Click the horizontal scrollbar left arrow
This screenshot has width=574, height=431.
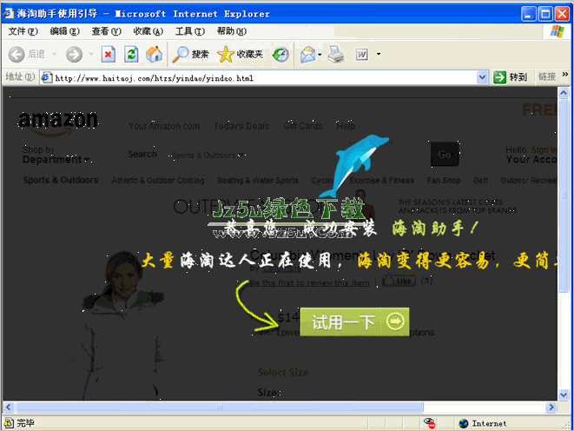coord(9,407)
